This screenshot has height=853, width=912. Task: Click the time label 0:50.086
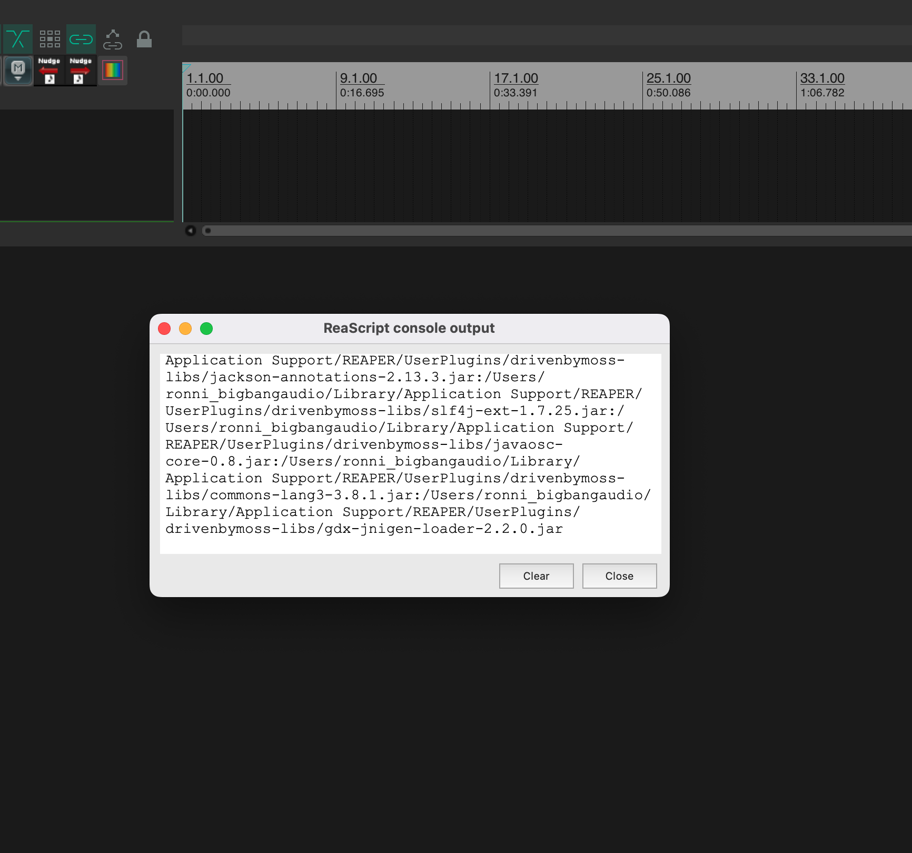668,93
